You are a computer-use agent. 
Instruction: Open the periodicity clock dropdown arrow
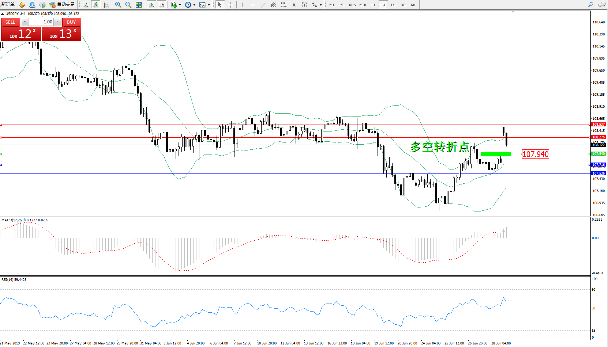(194, 5)
